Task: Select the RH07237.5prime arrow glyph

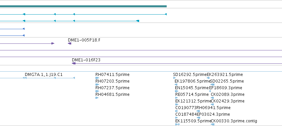Action: point(97,91)
